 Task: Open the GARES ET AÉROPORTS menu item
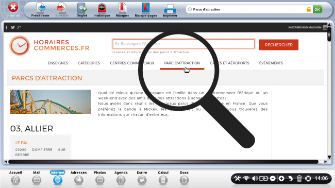coord(229,63)
